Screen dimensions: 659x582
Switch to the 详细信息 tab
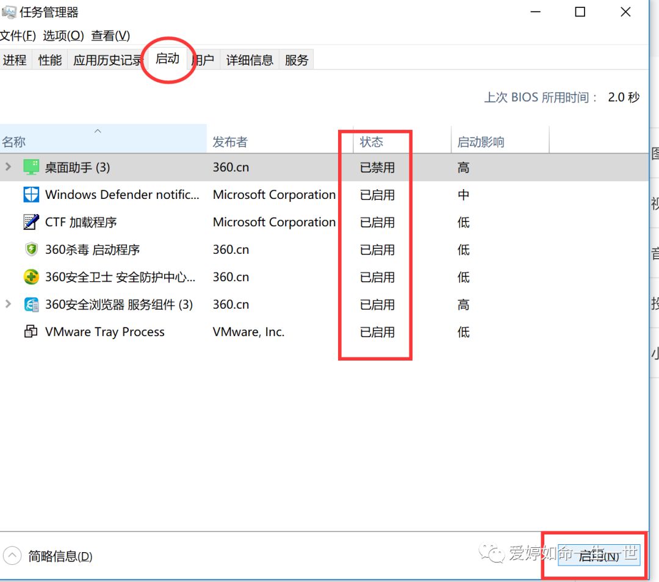[x=250, y=60]
